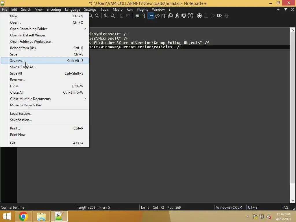Click the Windows Start button
Screen dimensions: 296x222
7,216
